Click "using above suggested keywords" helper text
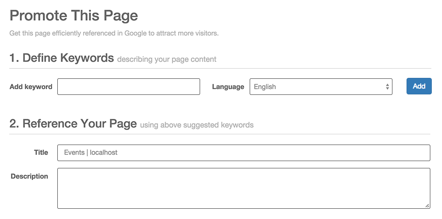This screenshot has height=219, width=442. coord(197,125)
